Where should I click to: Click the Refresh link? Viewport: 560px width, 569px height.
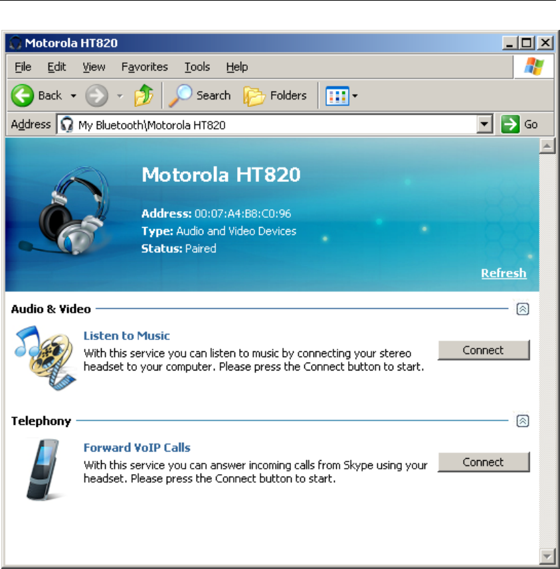tap(504, 273)
